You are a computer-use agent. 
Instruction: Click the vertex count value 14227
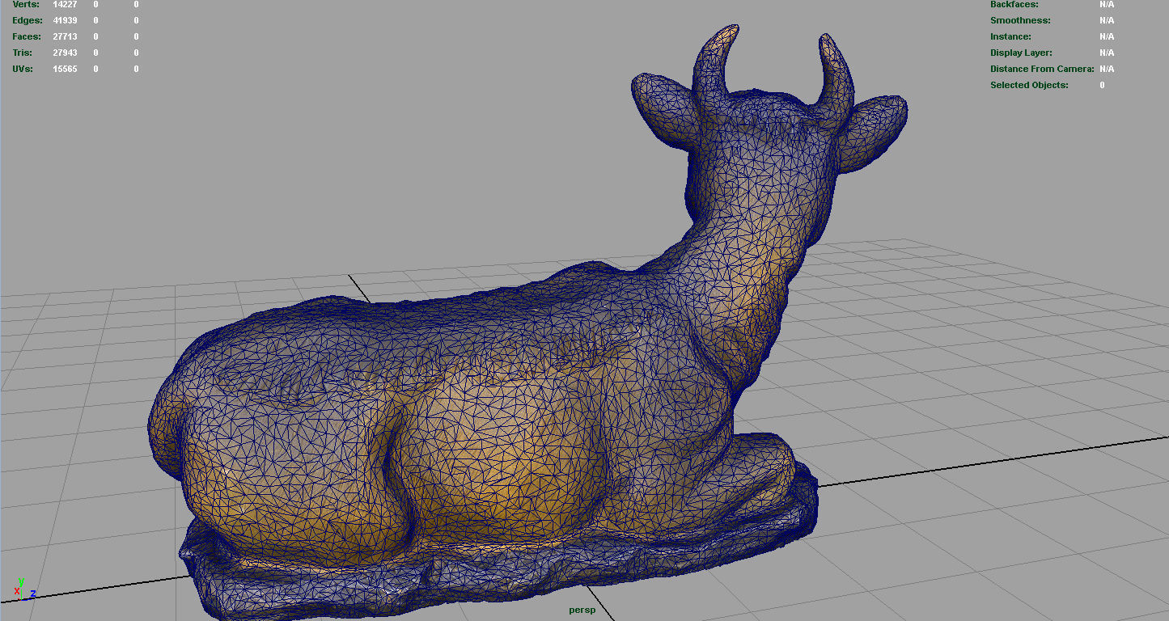tap(65, 4)
